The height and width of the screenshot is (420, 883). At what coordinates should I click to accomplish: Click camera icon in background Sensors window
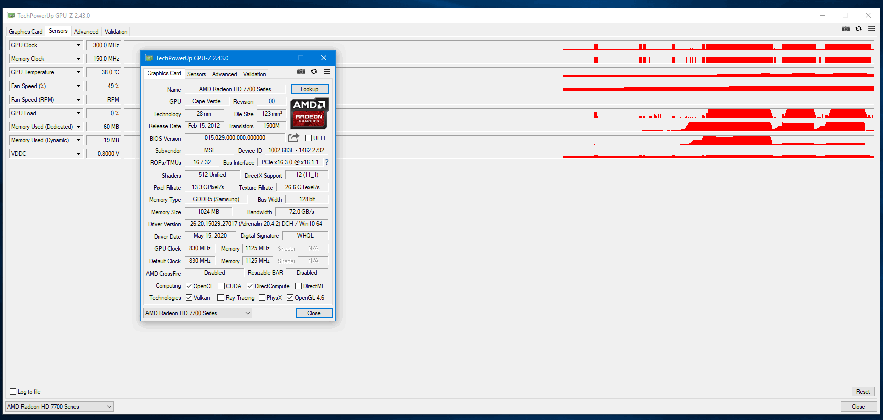click(x=846, y=29)
